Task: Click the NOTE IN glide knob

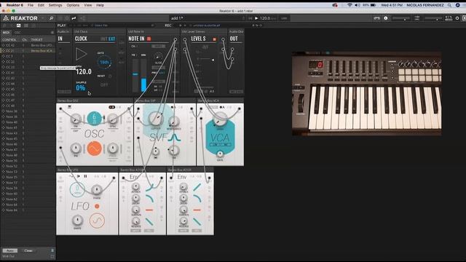Action: tap(159, 56)
